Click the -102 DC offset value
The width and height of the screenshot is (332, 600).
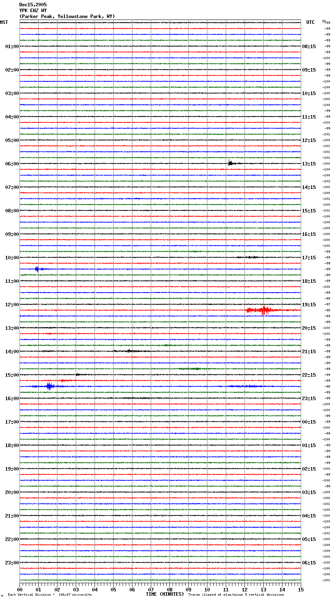pyautogui.click(x=326, y=181)
